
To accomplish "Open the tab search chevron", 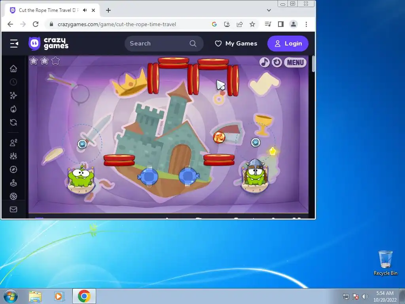I will (269, 10).
